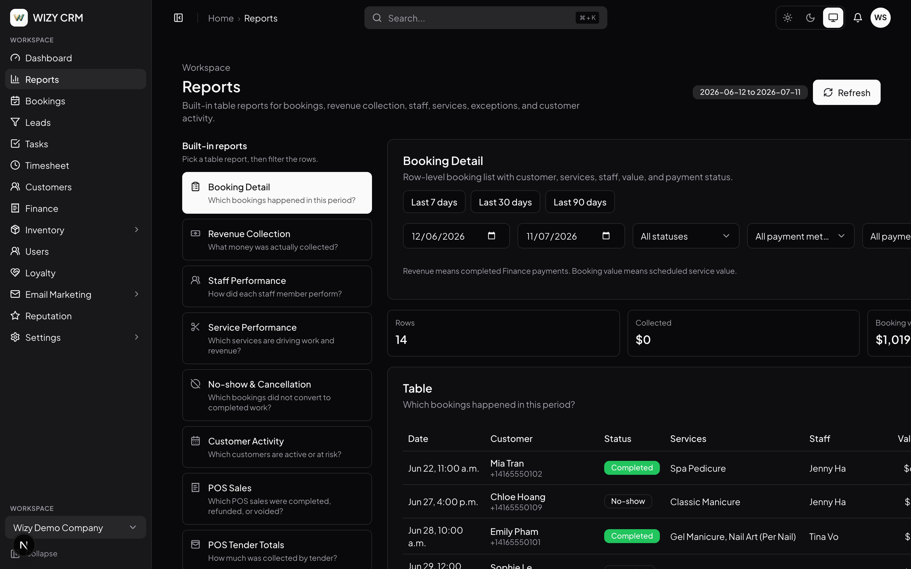This screenshot has width=911, height=569.
Task: Open the All payment methods dropdown
Action: click(x=801, y=236)
